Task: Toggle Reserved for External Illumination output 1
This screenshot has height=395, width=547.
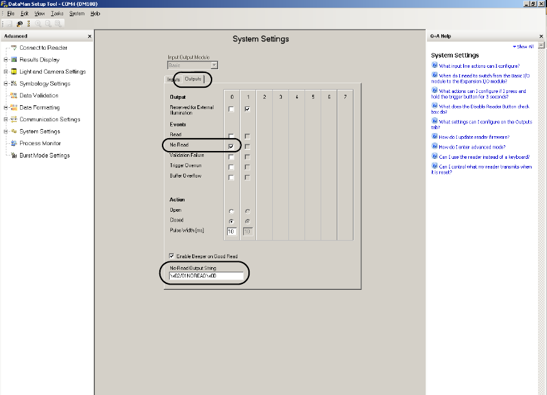Action: tap(247, 109)
